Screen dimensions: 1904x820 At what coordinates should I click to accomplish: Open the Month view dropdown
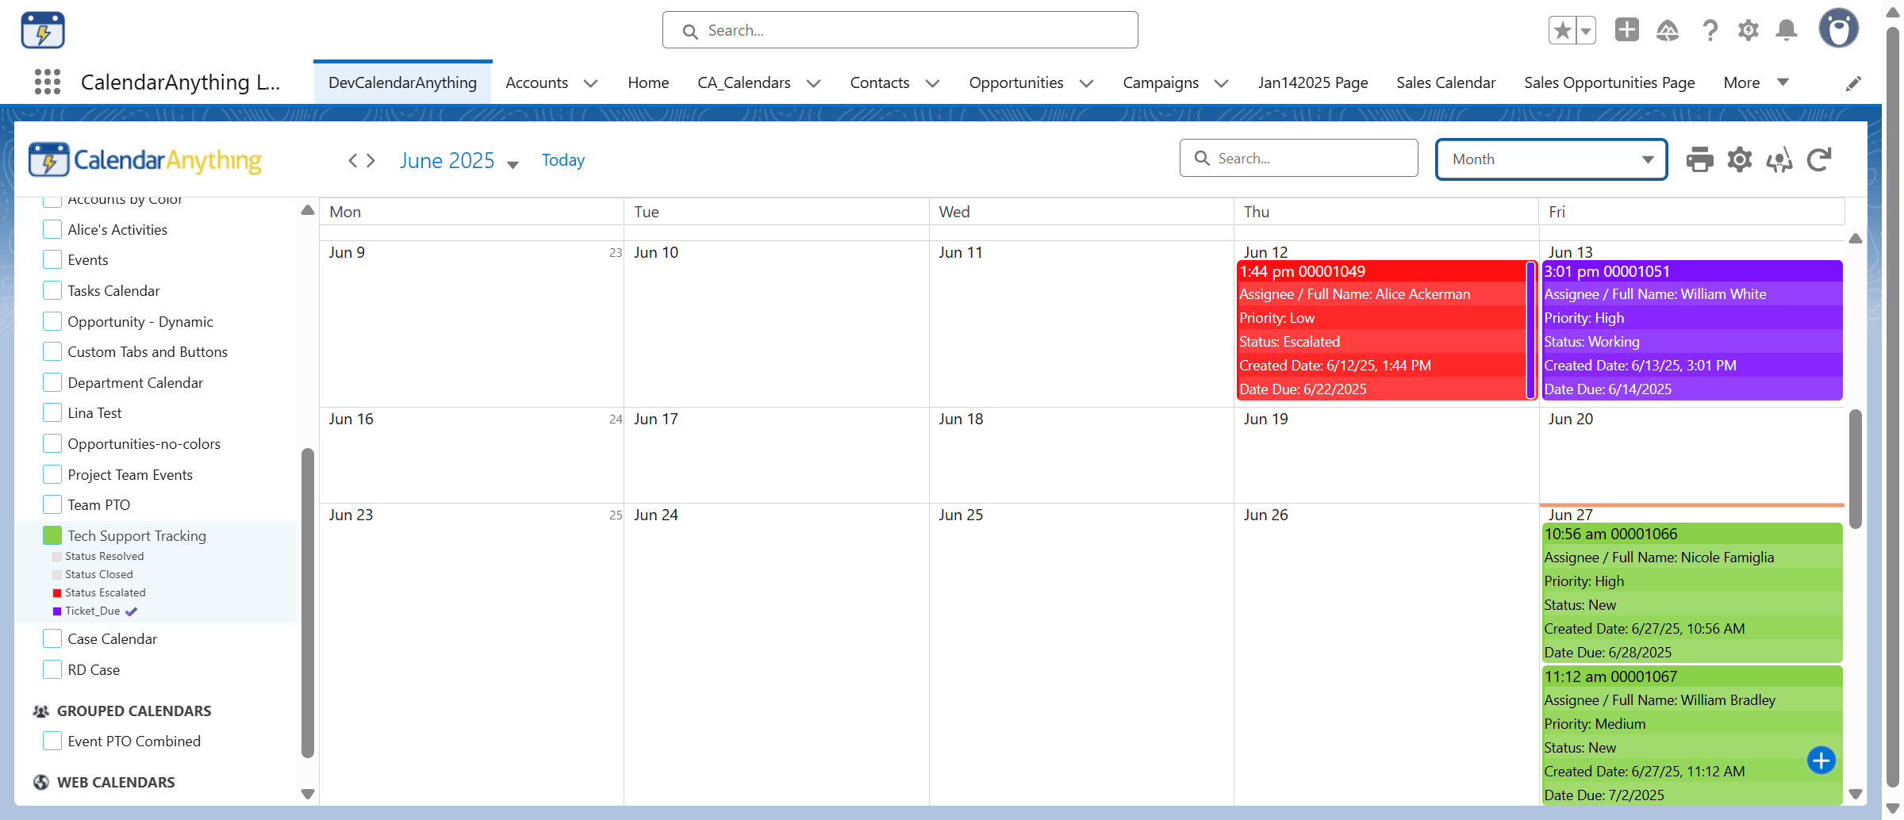coord(1551,159)
